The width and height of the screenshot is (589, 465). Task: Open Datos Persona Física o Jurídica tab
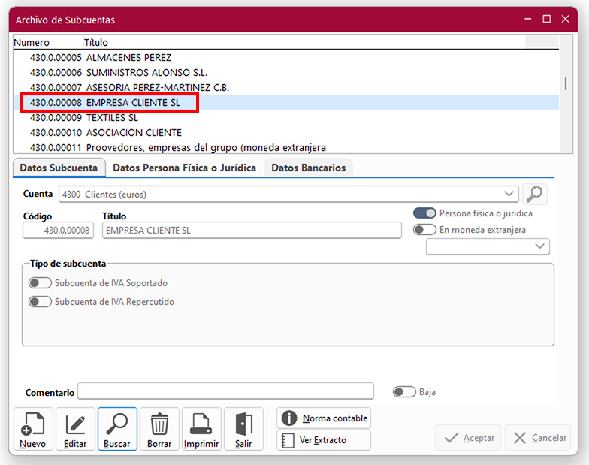pyautogui.click(x=184, y=168)
